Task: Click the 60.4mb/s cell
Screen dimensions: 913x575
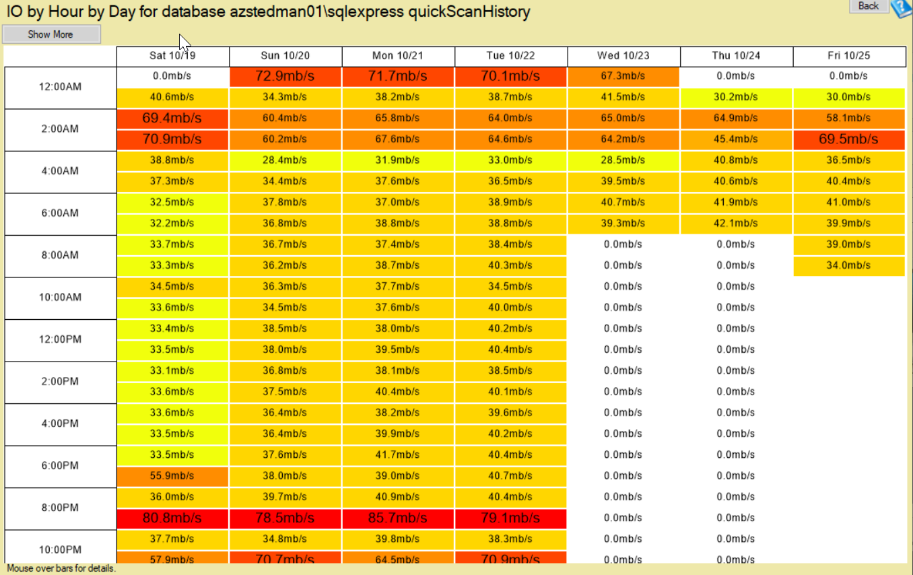Action: tap(285, 119)
